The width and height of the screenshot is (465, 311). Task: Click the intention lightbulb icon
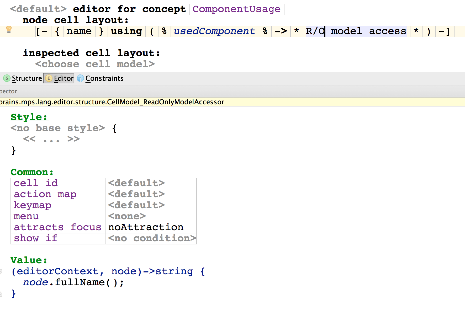pyautogui.click(x=9, y=29)
